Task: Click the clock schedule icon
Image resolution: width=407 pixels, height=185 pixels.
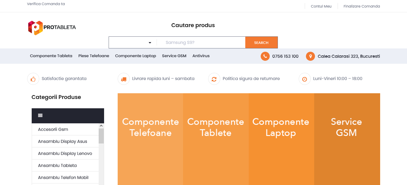Action: click(305, 79)
